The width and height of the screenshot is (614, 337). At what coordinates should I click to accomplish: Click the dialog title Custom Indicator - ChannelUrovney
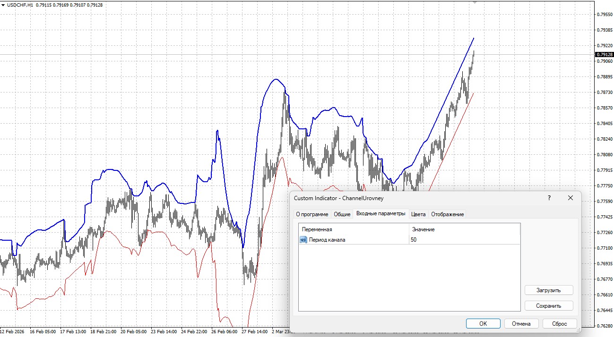tap(339, 199)
